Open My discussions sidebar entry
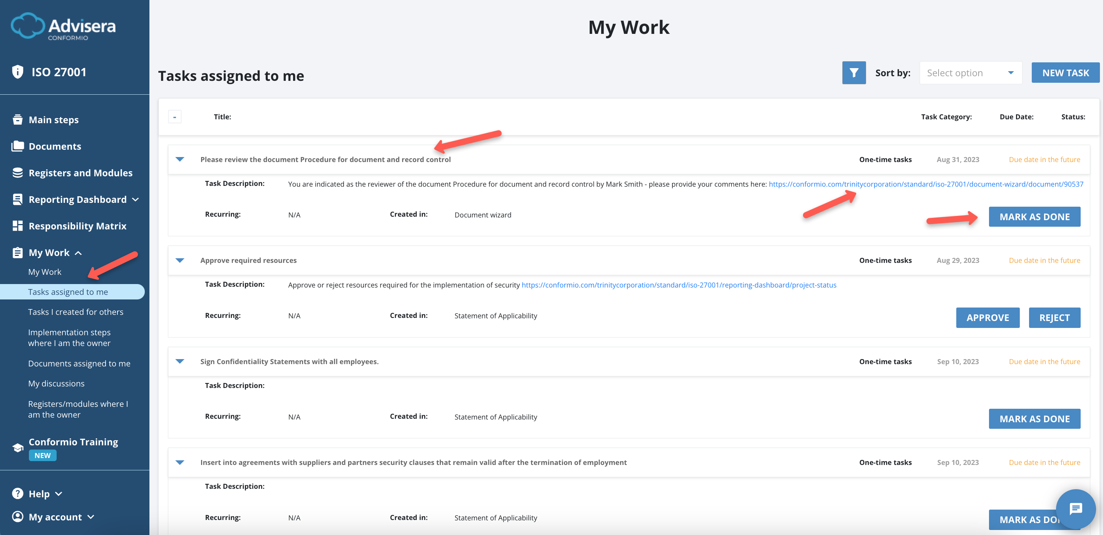The width and height of the screenshot is (1103, 535). [56, 383]
